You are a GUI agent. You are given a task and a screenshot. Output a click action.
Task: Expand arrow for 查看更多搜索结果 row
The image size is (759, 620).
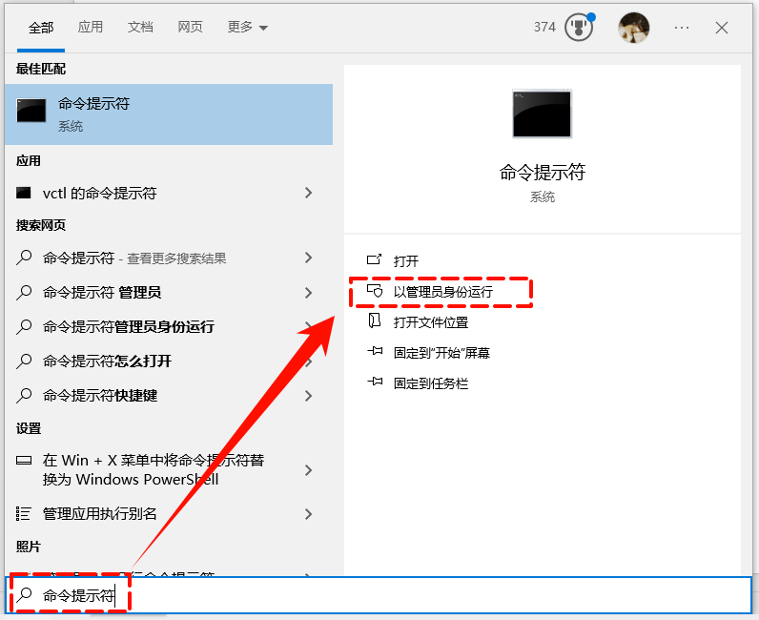308,258
